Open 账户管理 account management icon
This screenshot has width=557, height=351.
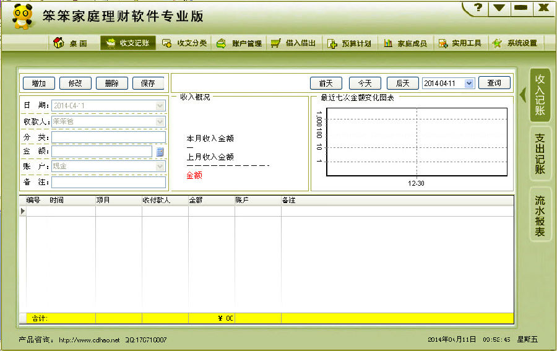[x=221, y=43]
